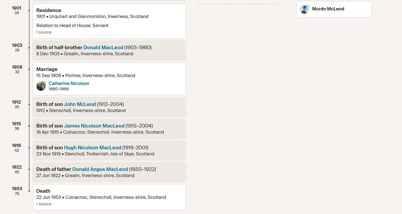View the source under the Death event

pyautogui.click(x=44, y=204)
